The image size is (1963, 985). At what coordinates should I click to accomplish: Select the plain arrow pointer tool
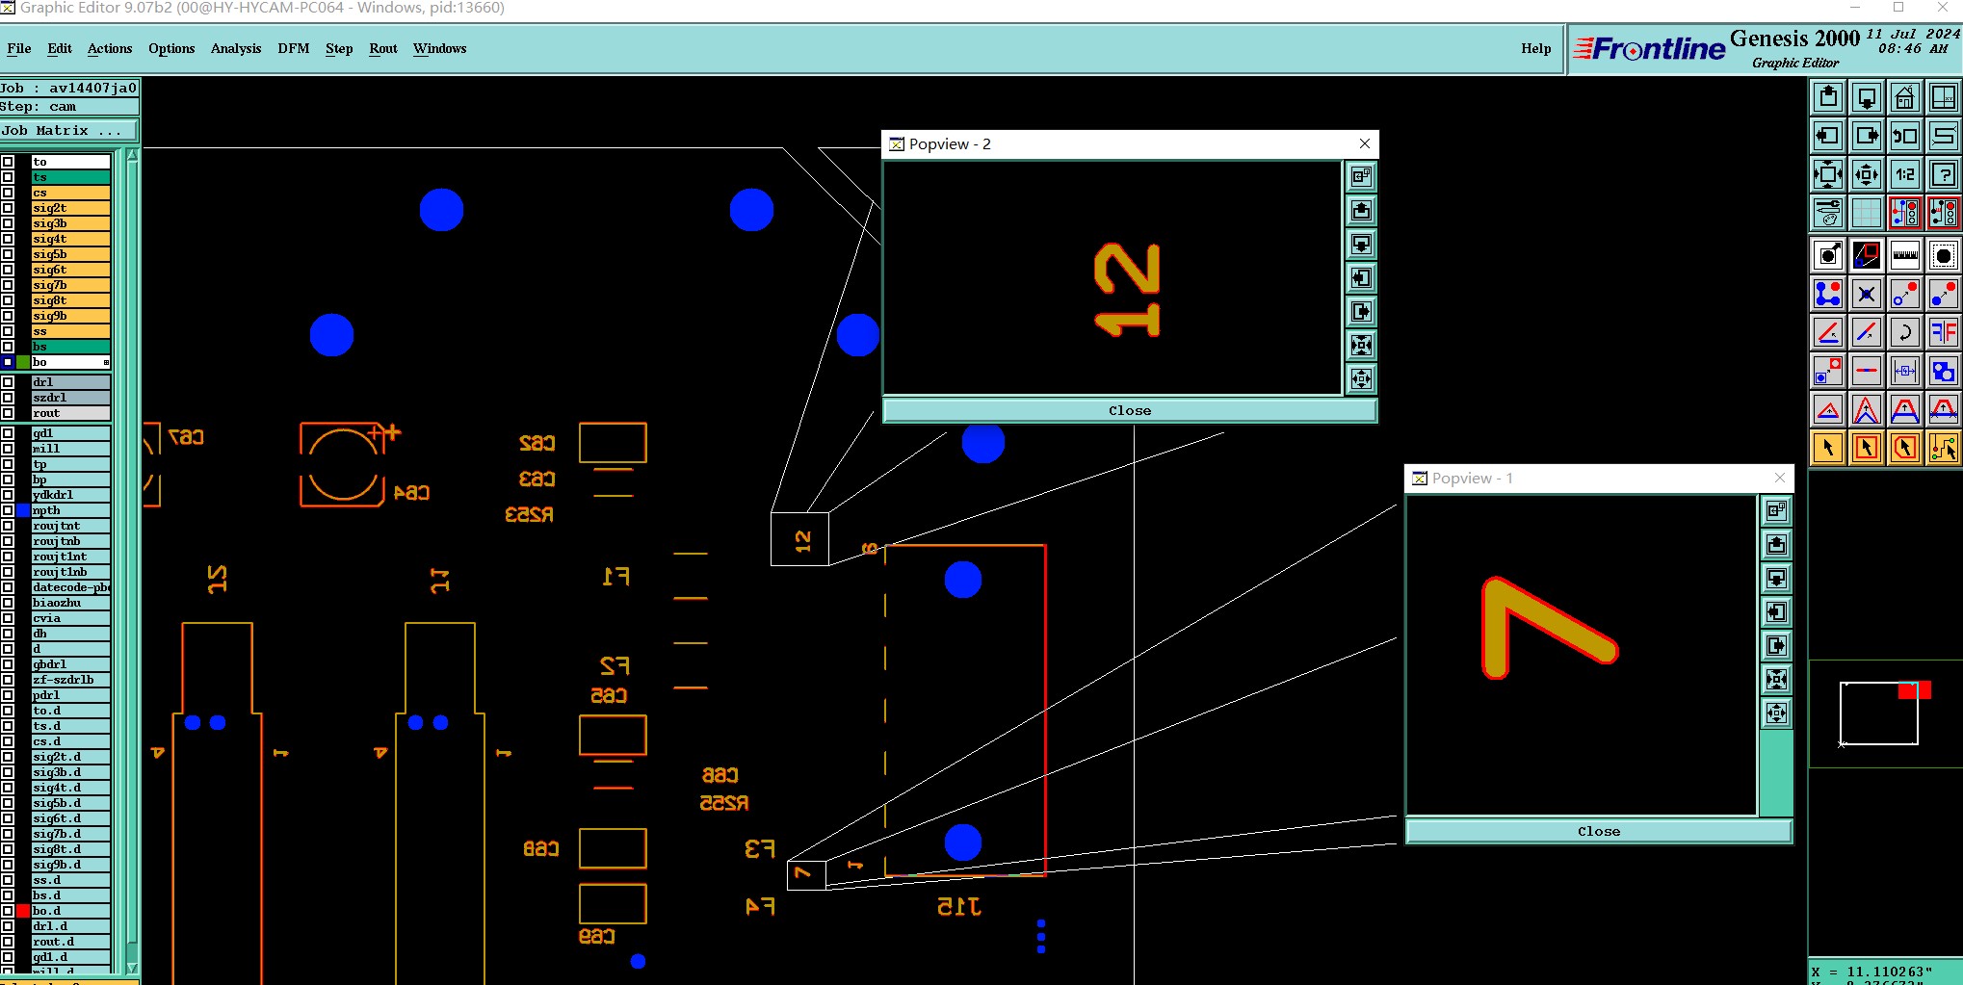pos(1828,448)
